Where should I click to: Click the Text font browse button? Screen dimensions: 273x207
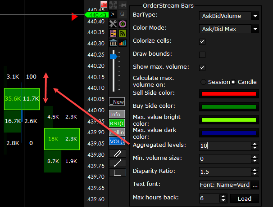click(x=255, y=185)
